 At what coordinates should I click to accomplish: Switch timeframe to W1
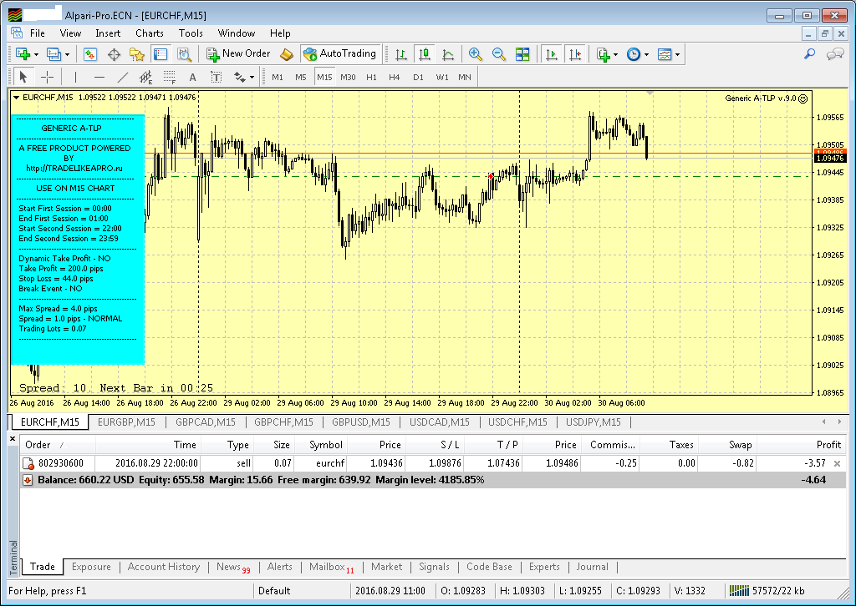coord(441,78)
